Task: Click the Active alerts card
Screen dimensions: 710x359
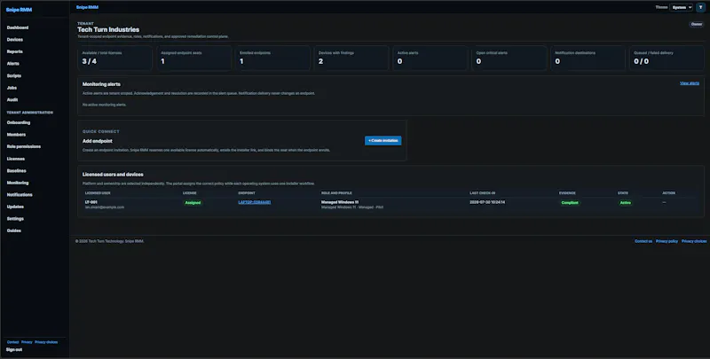Action: click(430, 58)
